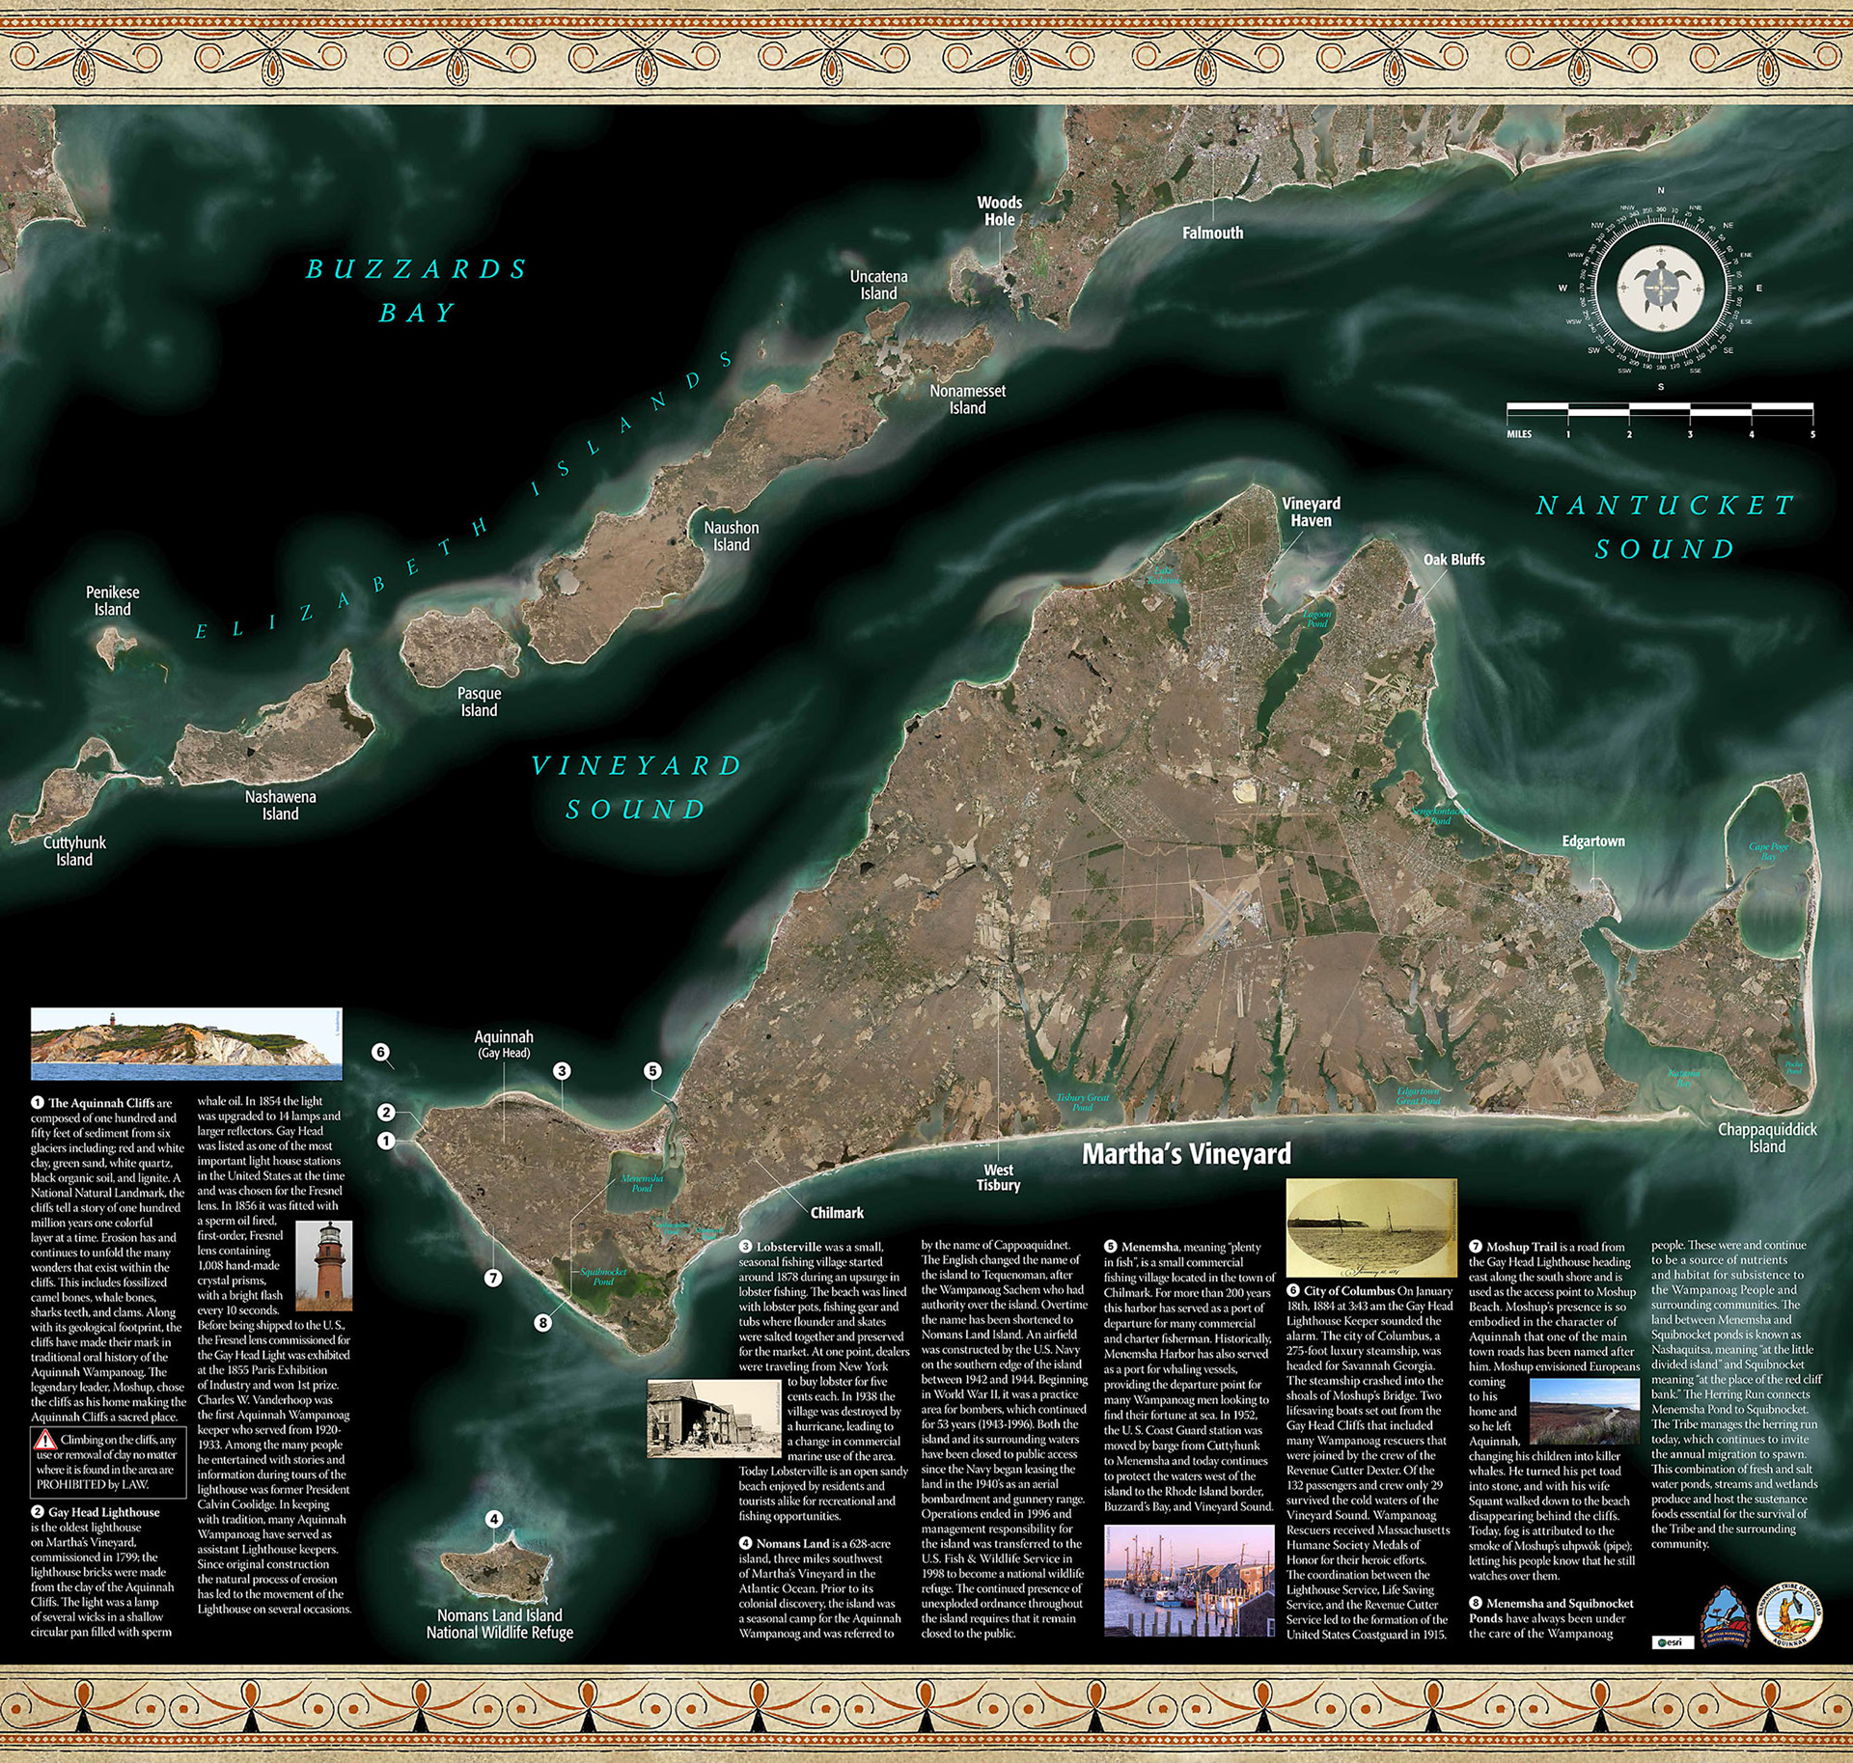Click the red brick lighthouse photo

coord(323,1265)
